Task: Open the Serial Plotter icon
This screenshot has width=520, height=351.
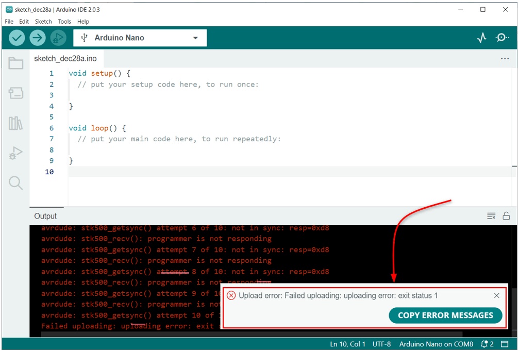Action: (481, 37)
